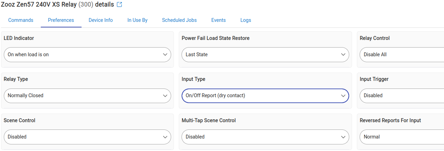Image resolution: width=444 pixels, height=151 pixels.
Task: Switch to the Commands tab
Action: pyautogui.click(x=21, y=20)
